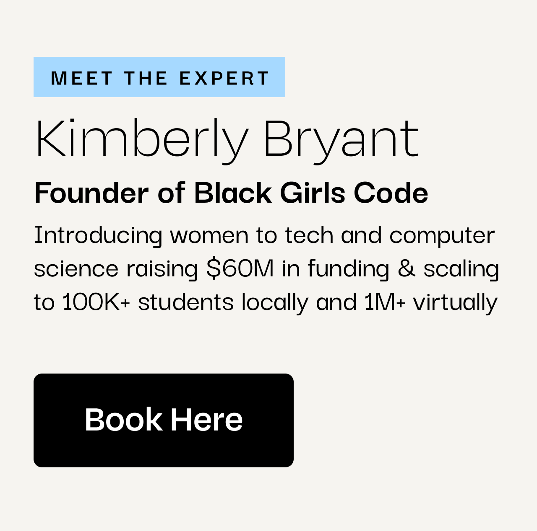Click the word Founder in the subtitle

(91, 193)
